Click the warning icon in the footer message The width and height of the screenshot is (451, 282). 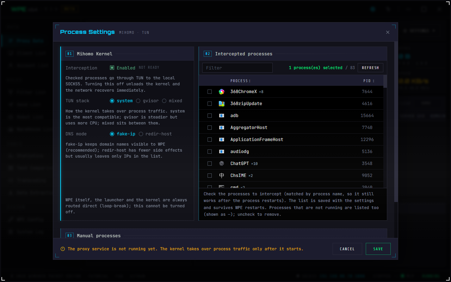[63, 249]
